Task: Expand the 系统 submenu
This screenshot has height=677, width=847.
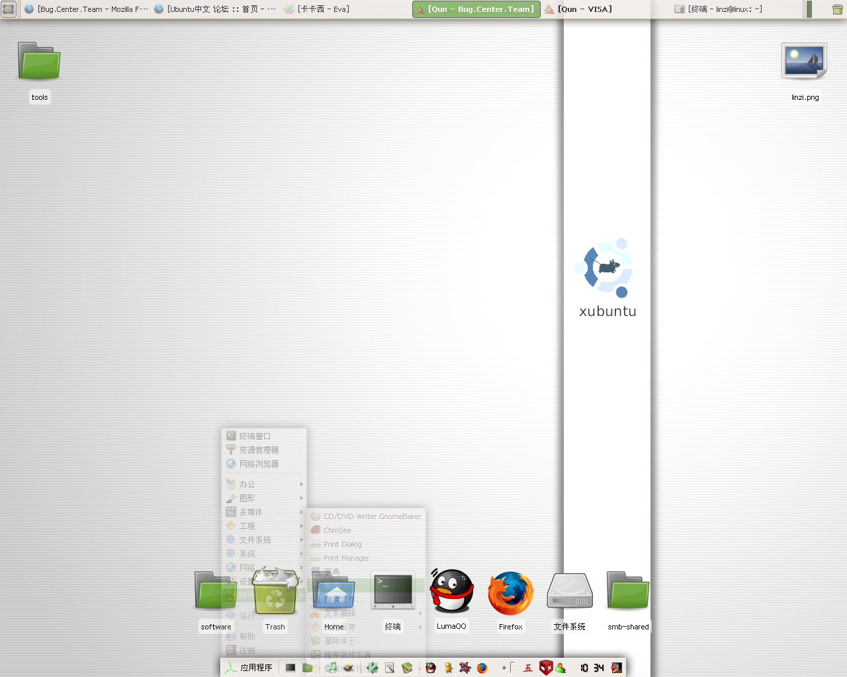Action: [x=263, y=554]
